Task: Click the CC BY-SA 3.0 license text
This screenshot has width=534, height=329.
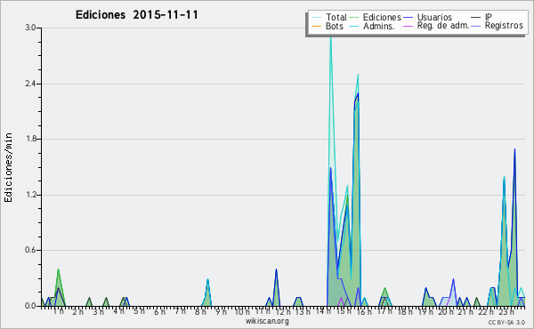Action: 506,322
